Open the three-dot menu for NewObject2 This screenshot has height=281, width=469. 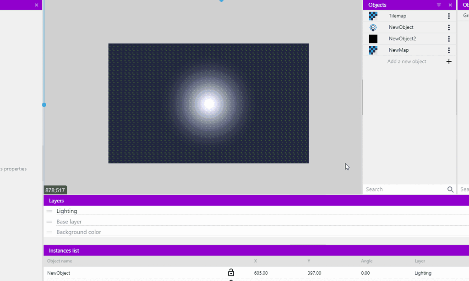click(449, 38)
